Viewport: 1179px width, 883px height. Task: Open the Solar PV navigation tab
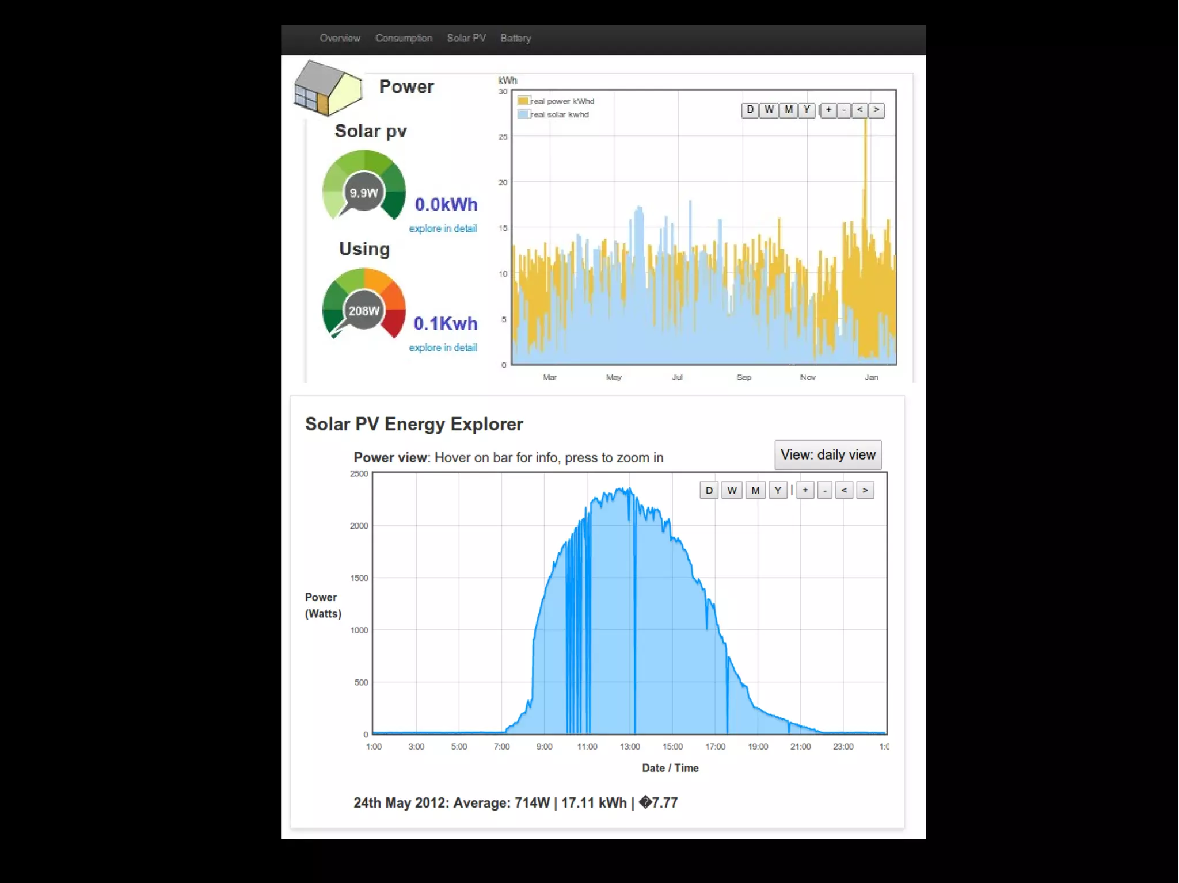[466, 39]
